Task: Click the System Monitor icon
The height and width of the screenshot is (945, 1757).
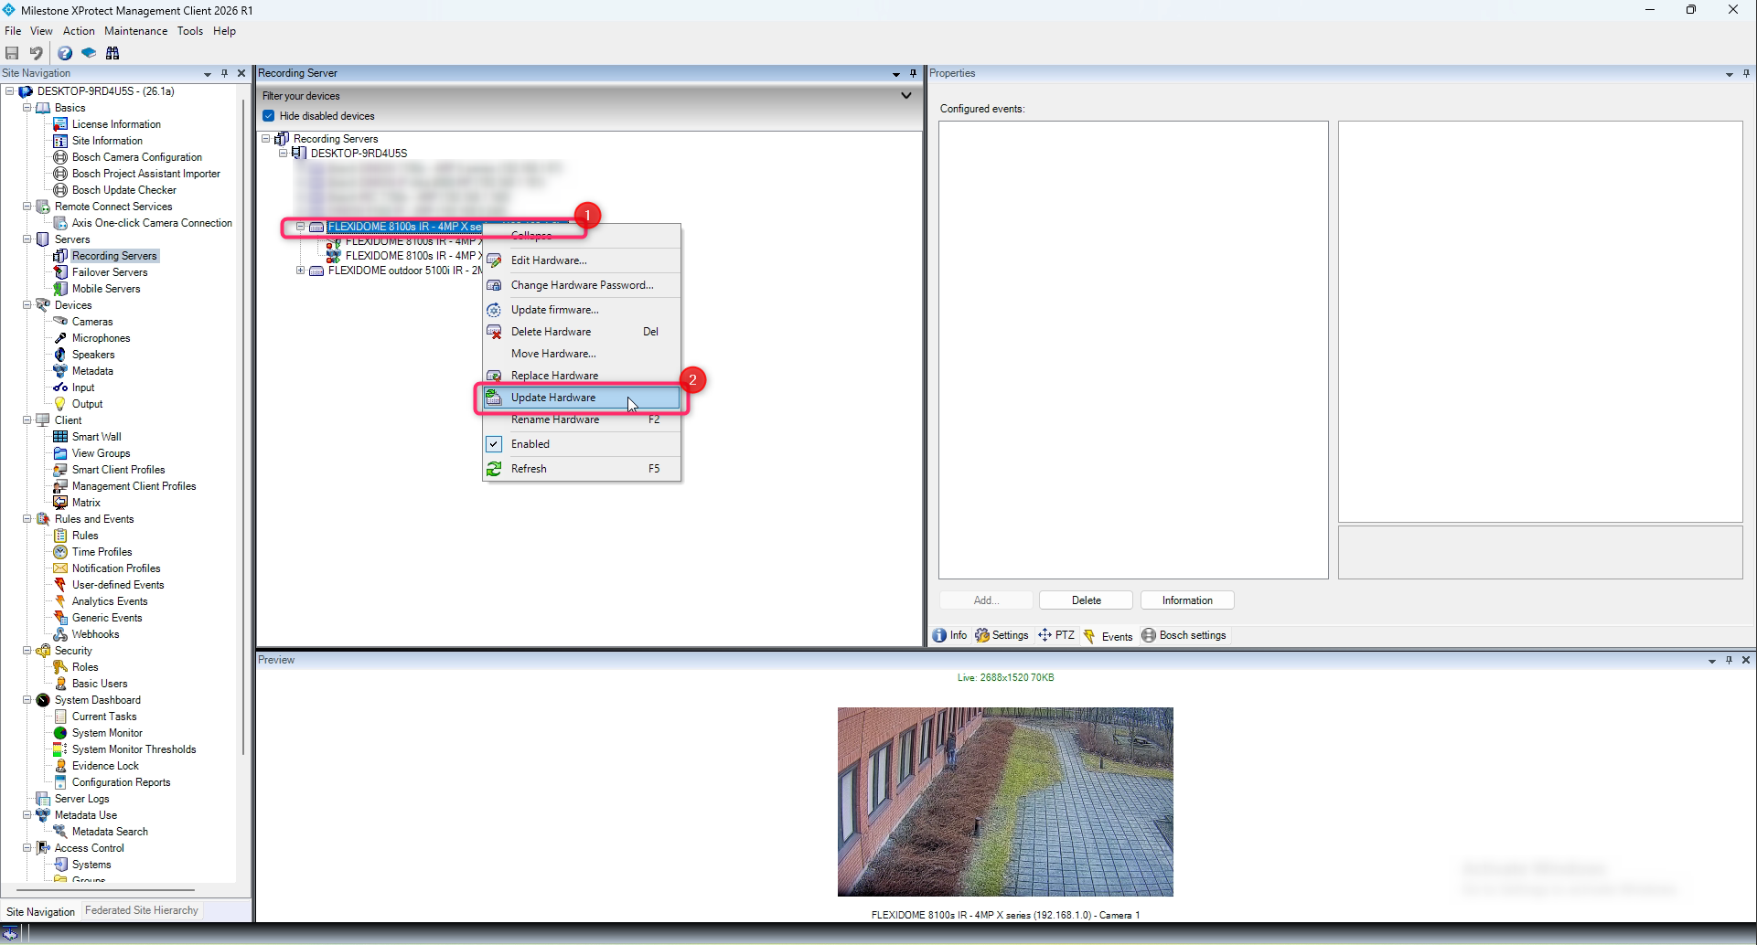Action: pos(60,733)
